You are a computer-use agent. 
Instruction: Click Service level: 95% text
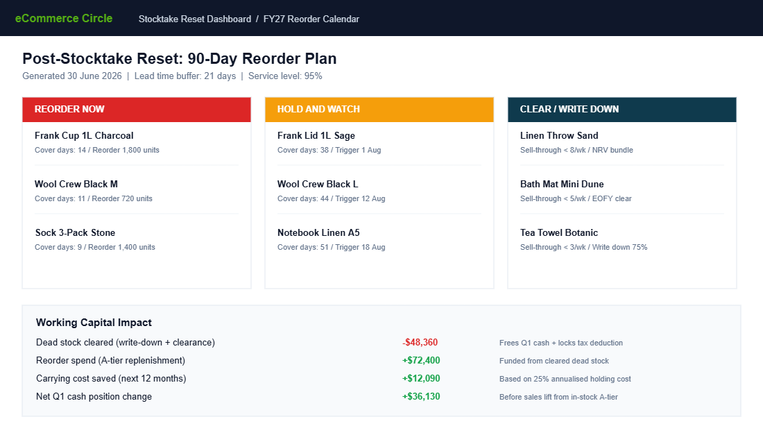coord(285,76)
